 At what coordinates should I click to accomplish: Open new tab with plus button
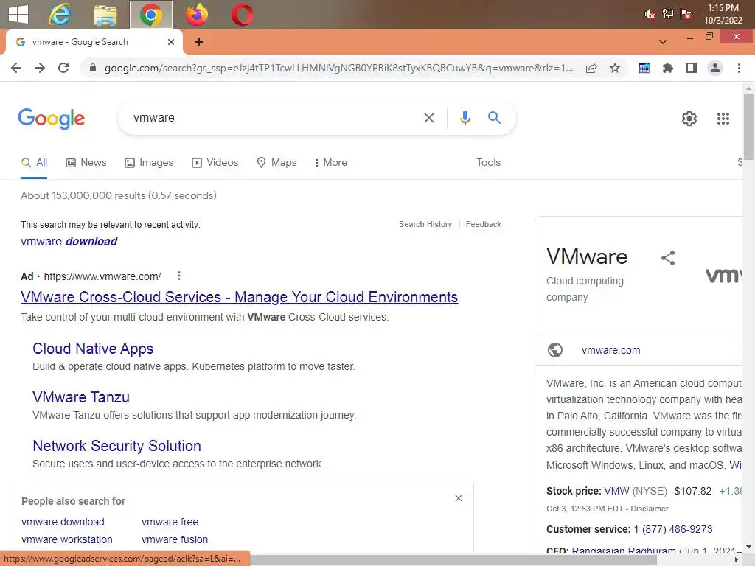199,42
